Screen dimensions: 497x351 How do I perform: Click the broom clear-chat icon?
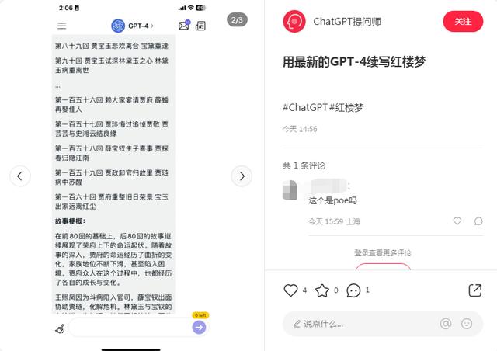coord(60,328)
